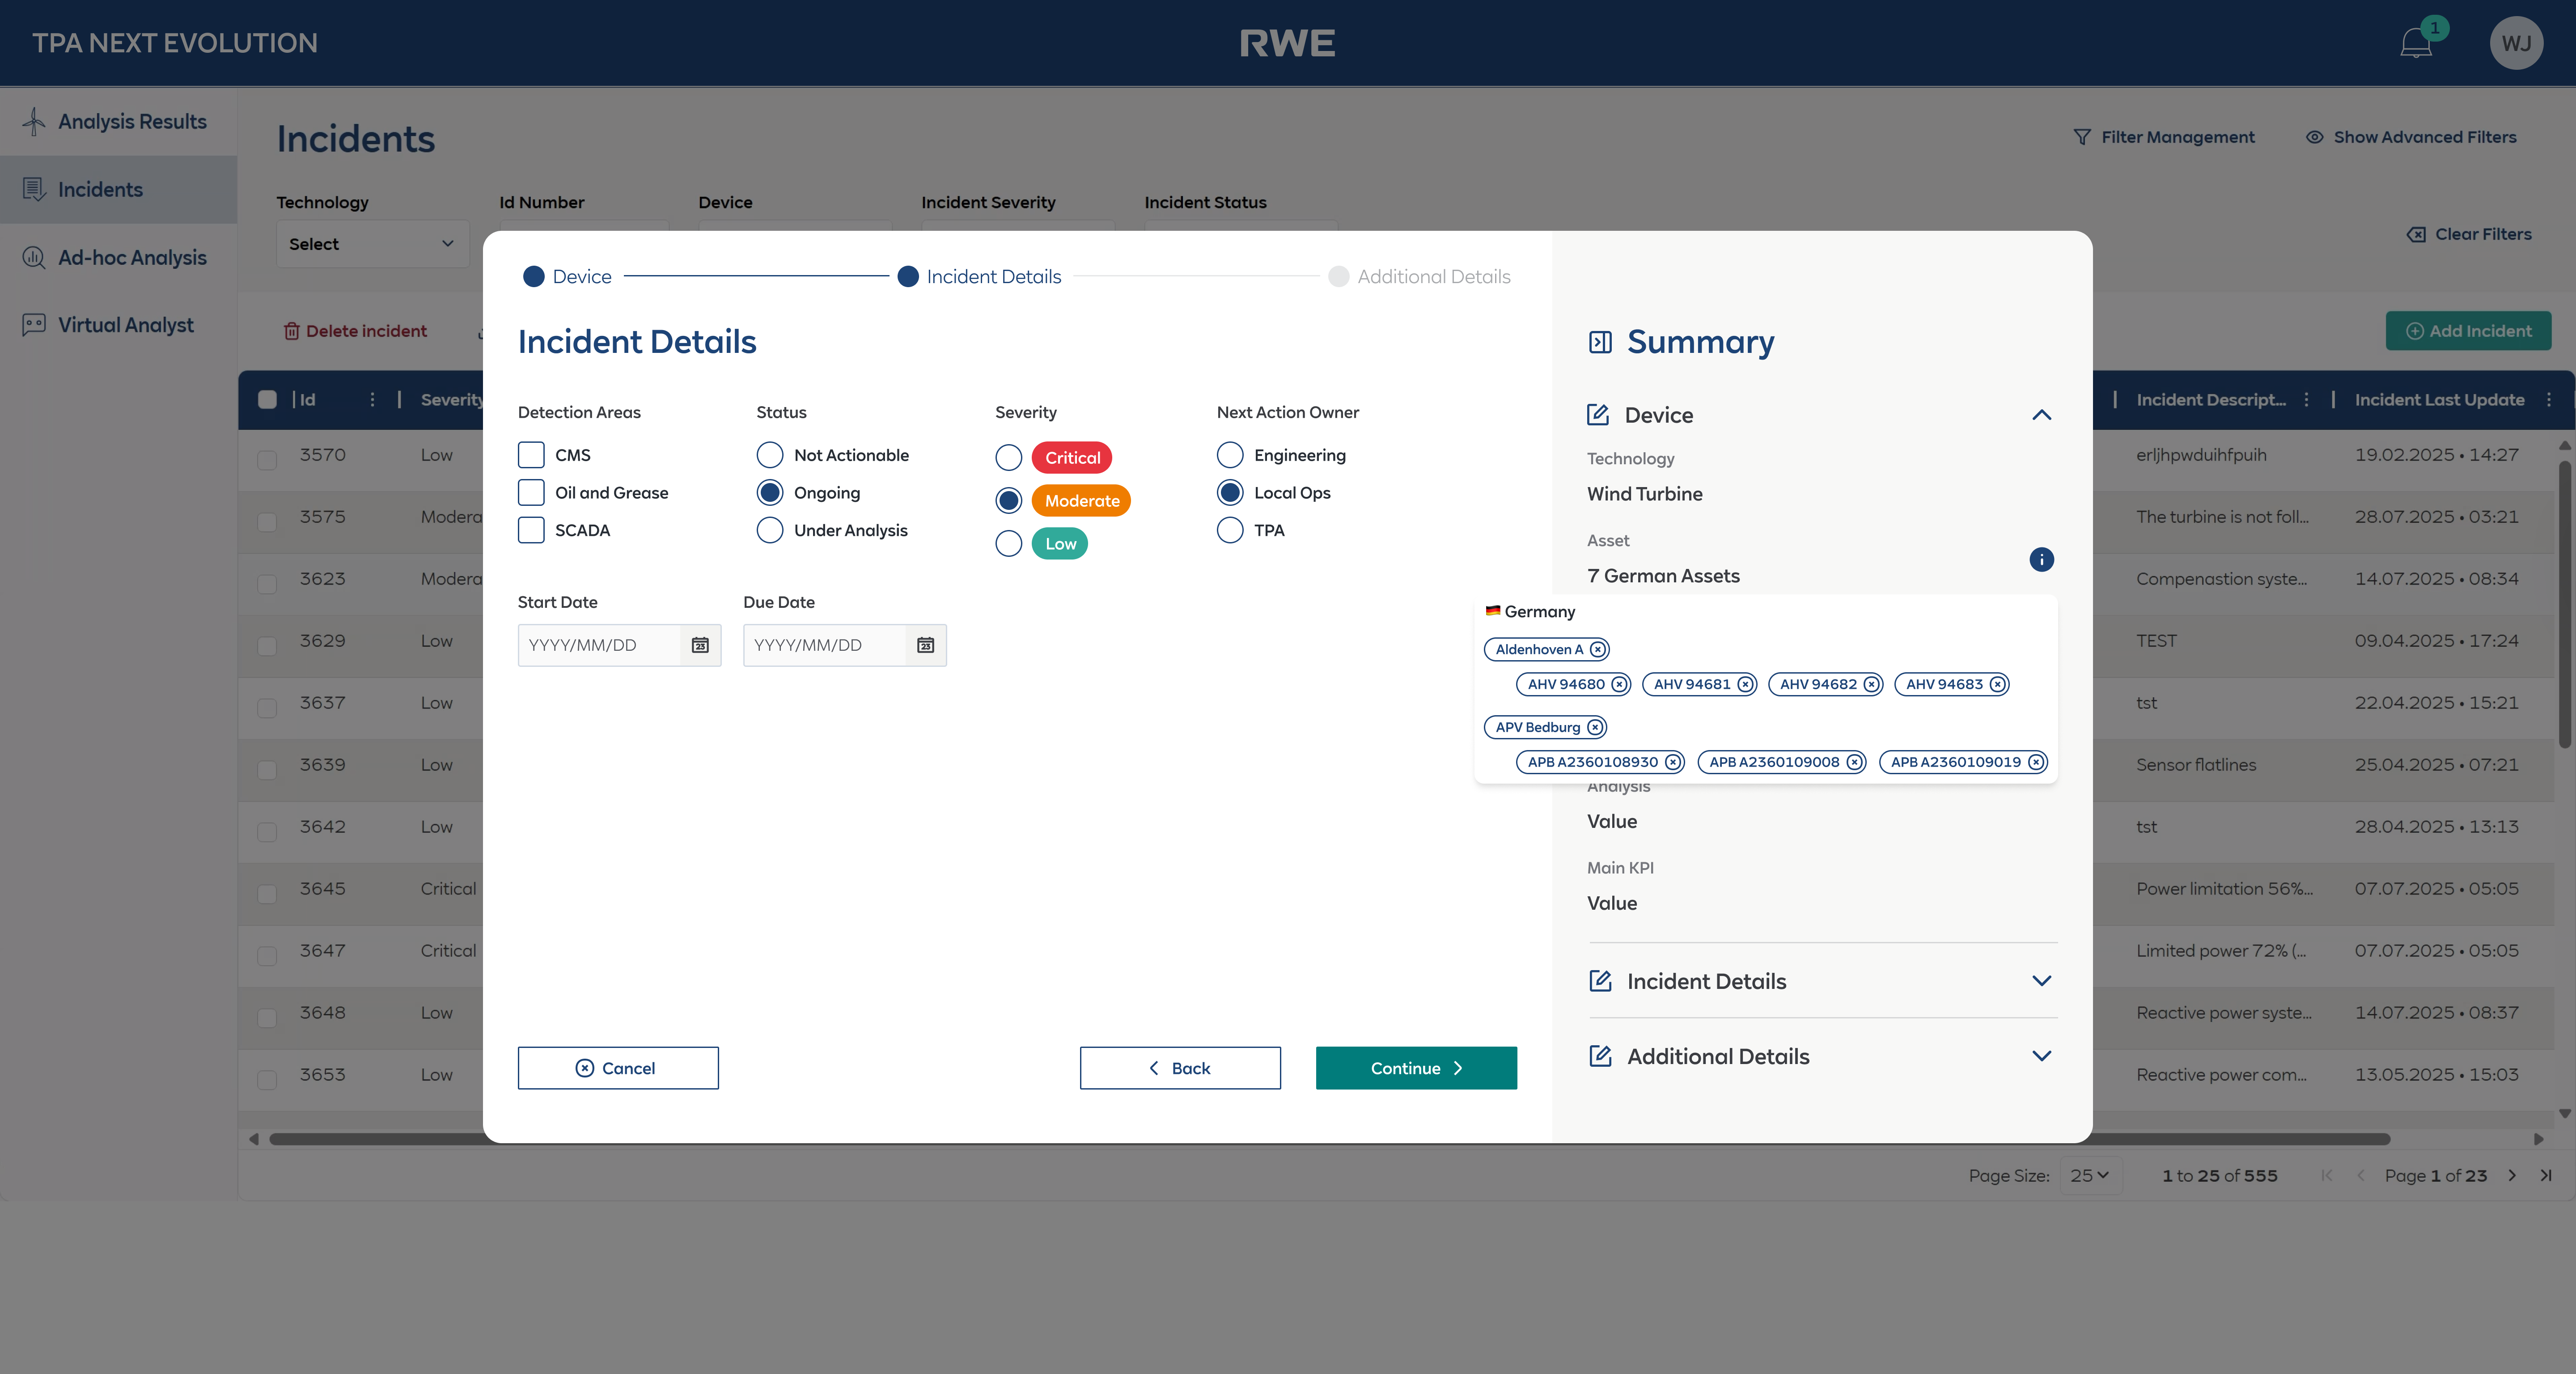The width and height of the screenshot is (2576, 1374).
Task: Collapse the Device summary section
Action: [x=2041, y=415]
